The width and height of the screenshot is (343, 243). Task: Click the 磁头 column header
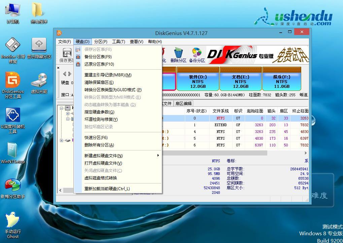271,111
